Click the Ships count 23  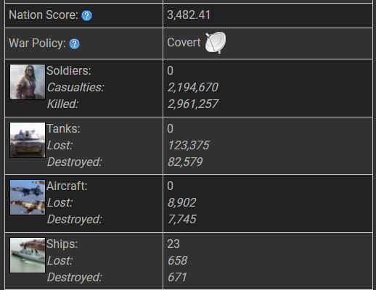click(x=173, y=244)
